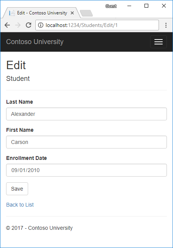Focus the Last Name field with Alexander
173x248 pixels.
[86, 114]
